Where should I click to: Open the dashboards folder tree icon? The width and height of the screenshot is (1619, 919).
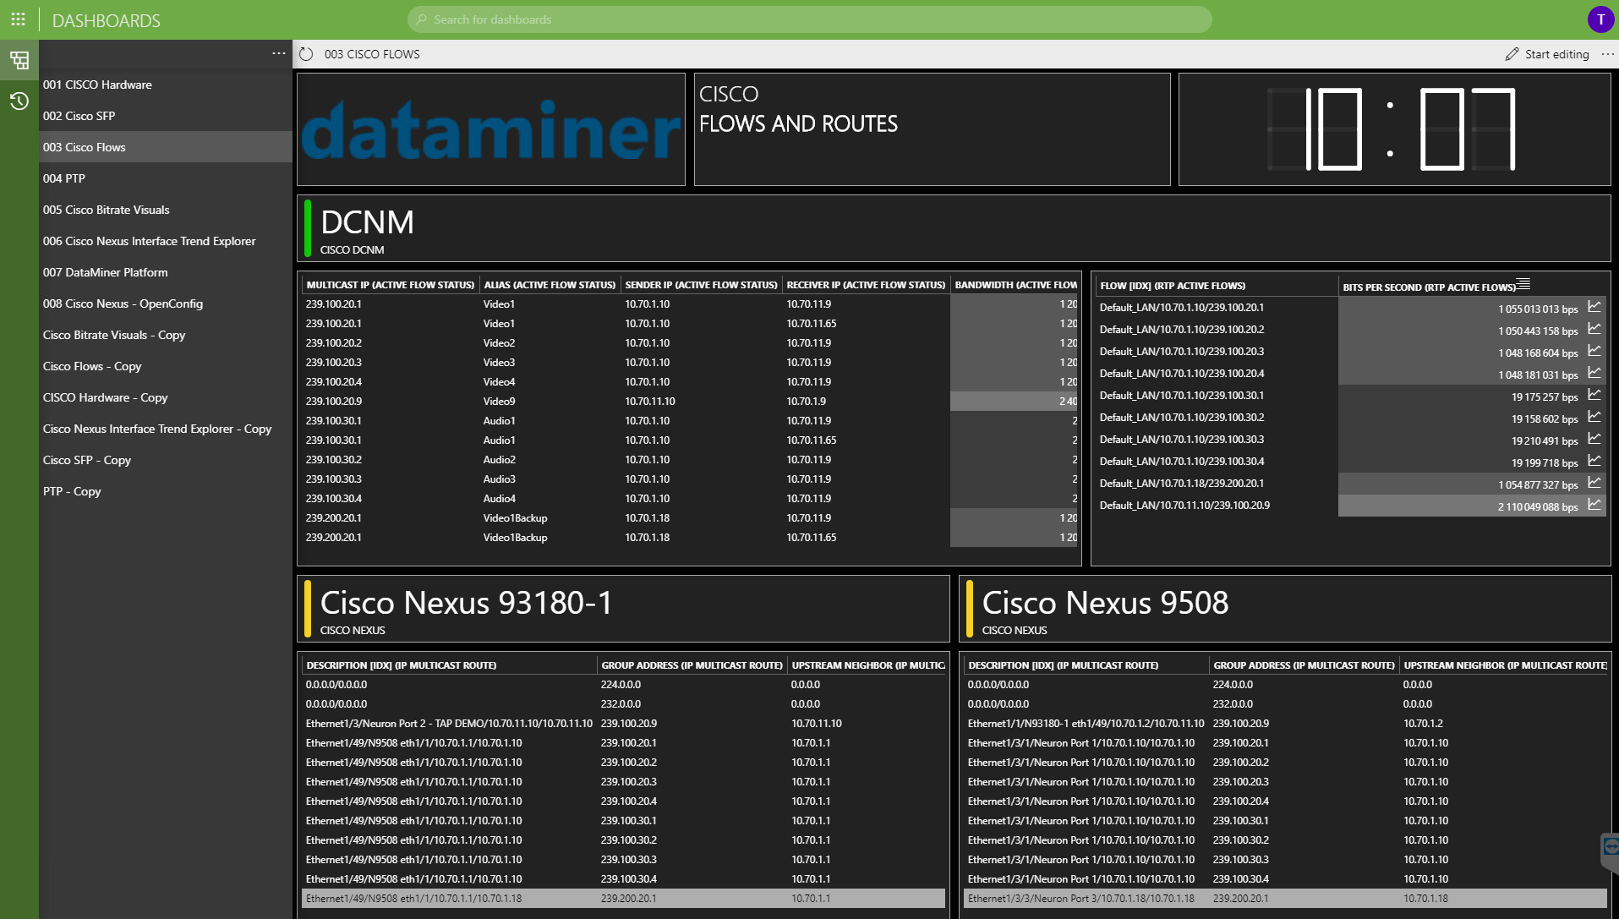click(19, 60)
